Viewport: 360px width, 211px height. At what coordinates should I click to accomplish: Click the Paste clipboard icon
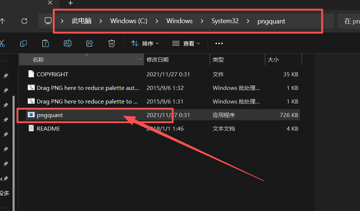pos(46,43)
